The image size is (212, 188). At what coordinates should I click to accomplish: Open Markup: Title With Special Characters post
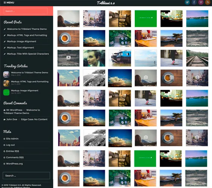[x=28, y=54]
